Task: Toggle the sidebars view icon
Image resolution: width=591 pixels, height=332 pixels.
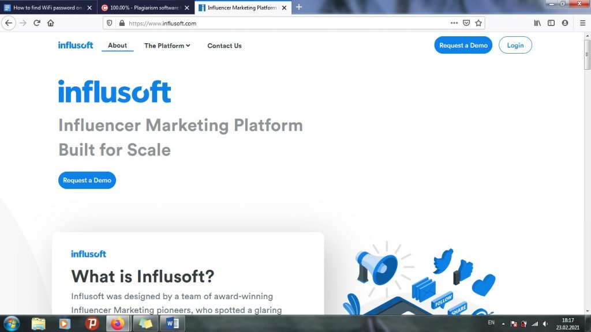Action: pos(551,23)
